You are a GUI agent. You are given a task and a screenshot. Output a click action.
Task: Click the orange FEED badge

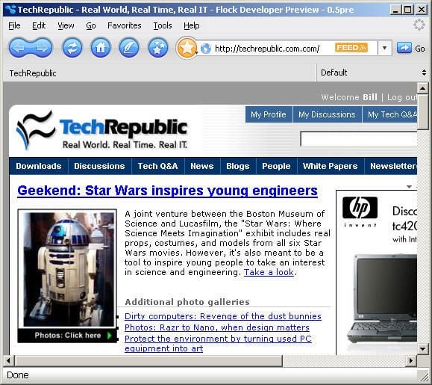tap(351, 48)
